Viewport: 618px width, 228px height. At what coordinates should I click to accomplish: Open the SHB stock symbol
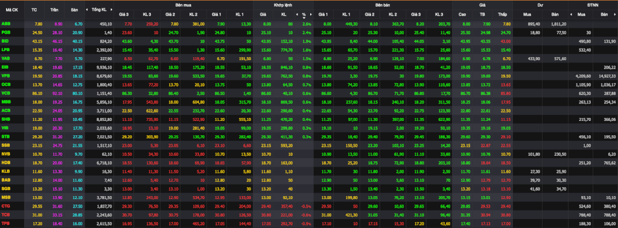pos(6,119)
